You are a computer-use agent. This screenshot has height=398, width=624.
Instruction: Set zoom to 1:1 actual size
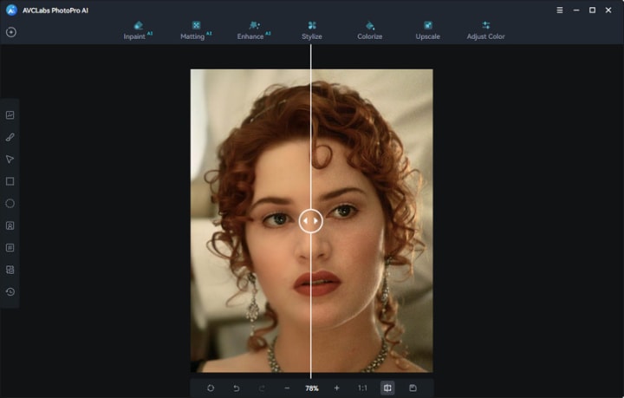click(362, 388)
